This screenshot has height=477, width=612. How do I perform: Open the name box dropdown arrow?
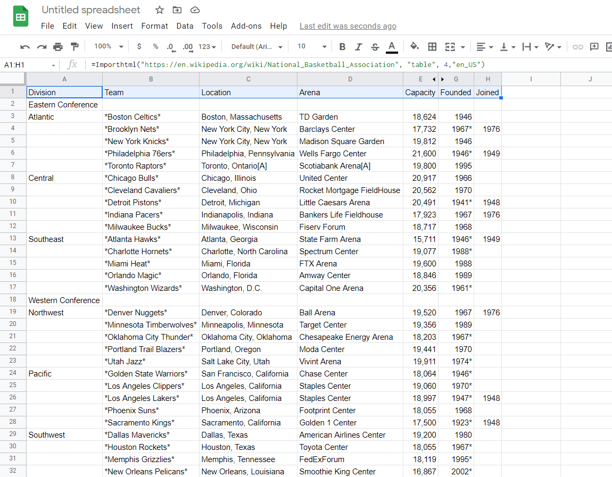tap(53, 65)
